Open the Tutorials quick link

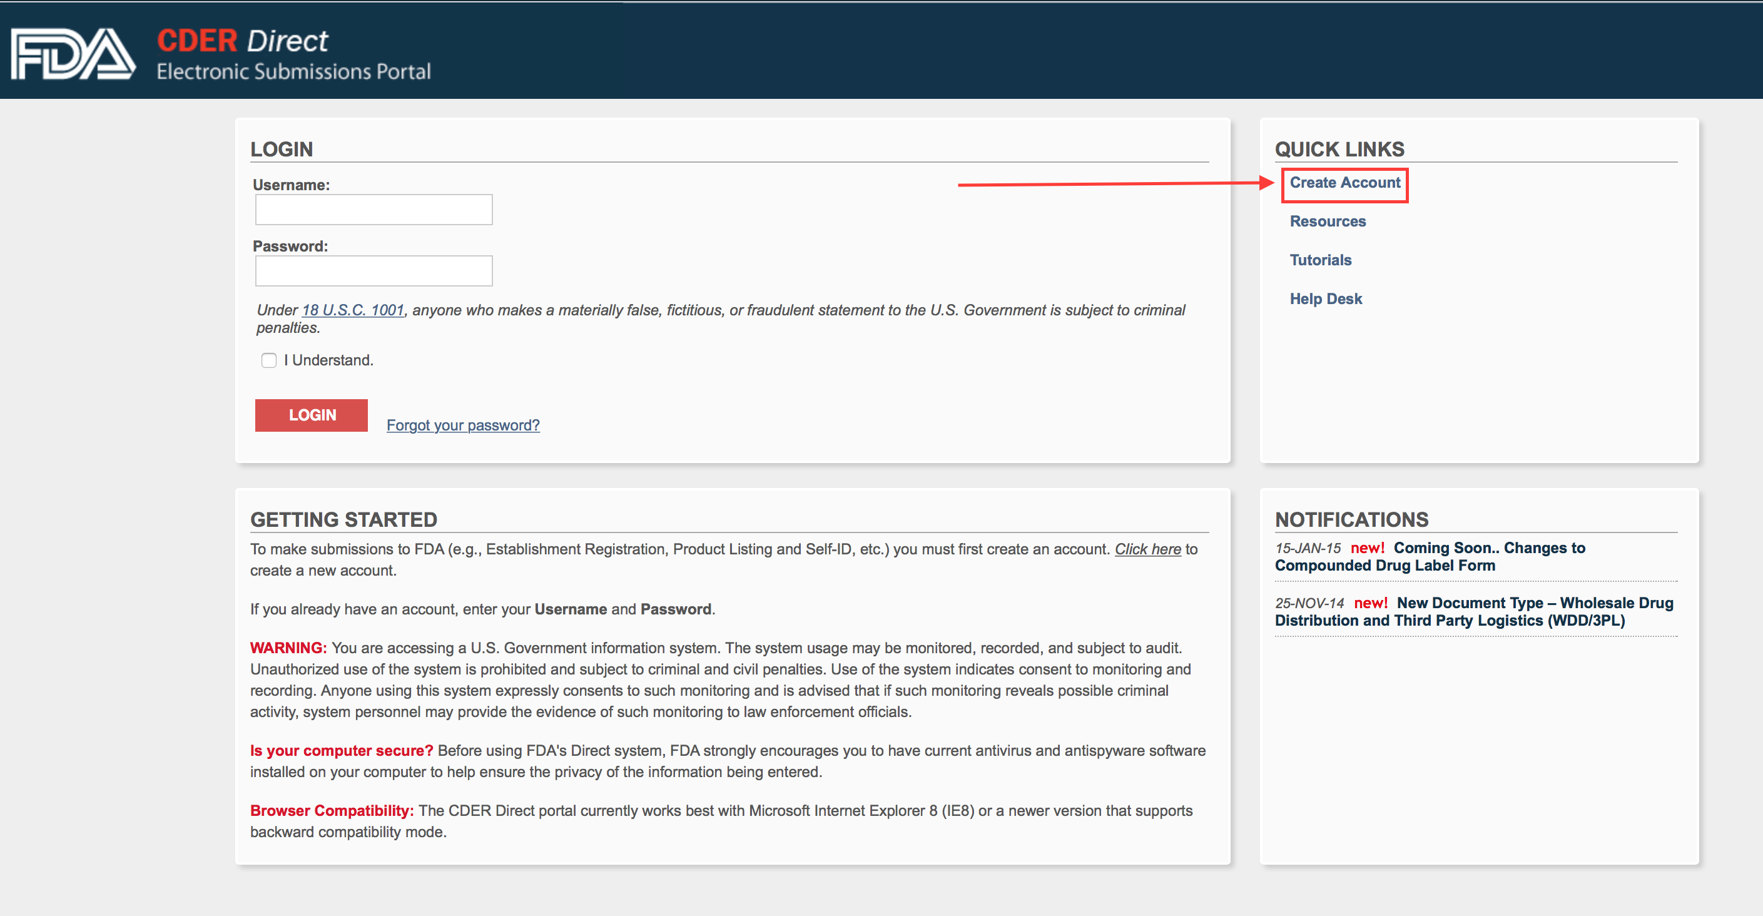point(1320,260)
